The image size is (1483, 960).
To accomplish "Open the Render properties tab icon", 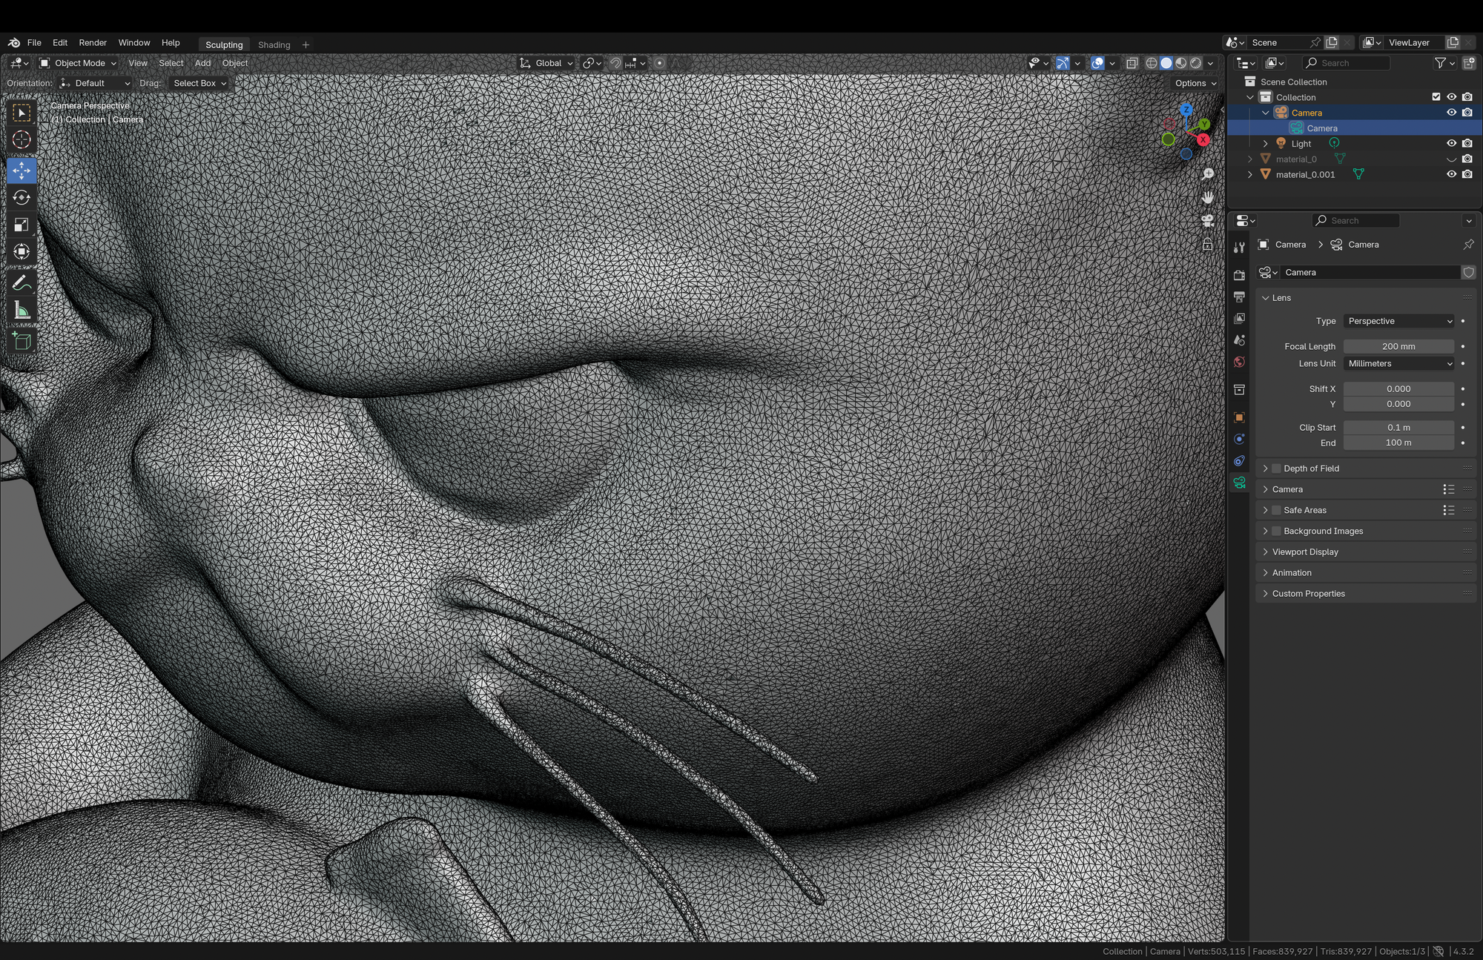I will [x=1239, y=275].
